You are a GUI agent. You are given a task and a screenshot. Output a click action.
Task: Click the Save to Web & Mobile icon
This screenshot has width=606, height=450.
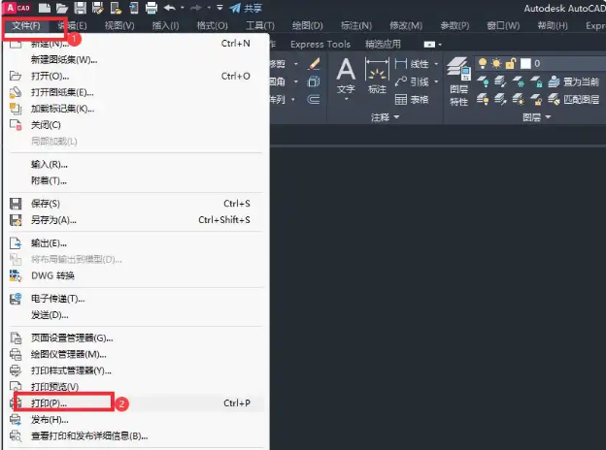click(133, 8)
